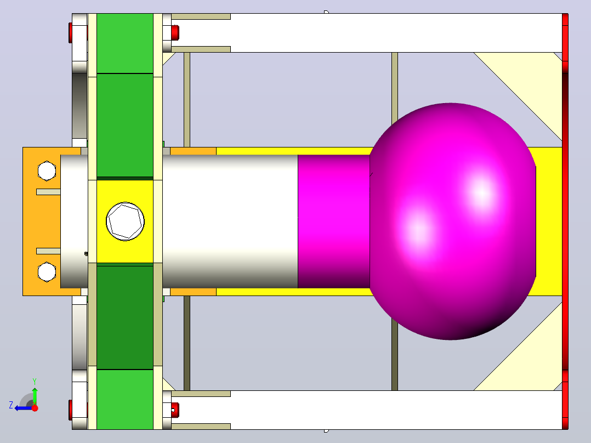Select the lower hex bolt on orange plate

point(47,272)
